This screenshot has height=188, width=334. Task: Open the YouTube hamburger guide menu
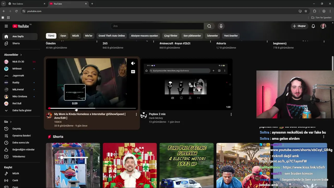point(6,26)
